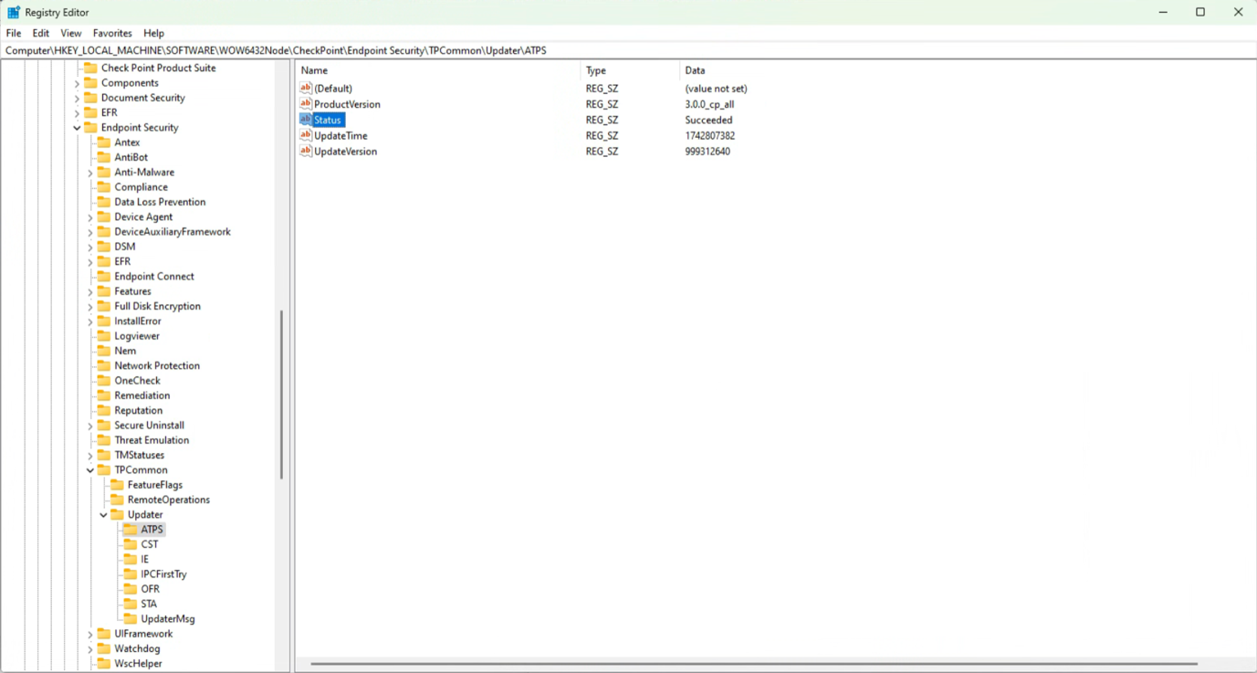
Task: Click the string icon of (Default) value
Action: pos(306,88)
